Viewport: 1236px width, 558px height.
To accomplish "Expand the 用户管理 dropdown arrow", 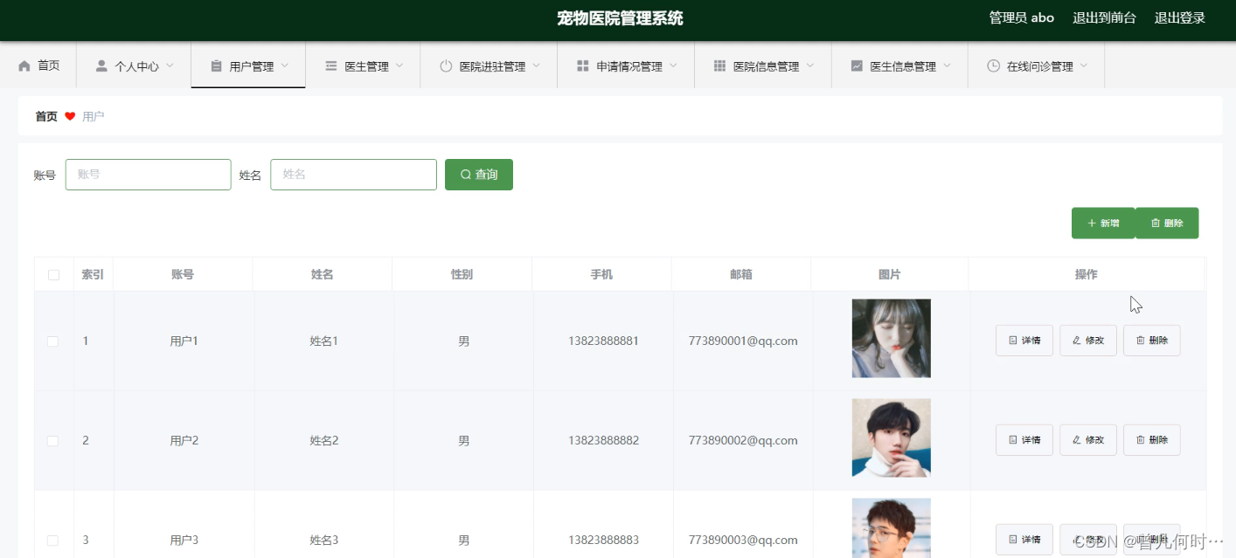I will tap(284, 65).
